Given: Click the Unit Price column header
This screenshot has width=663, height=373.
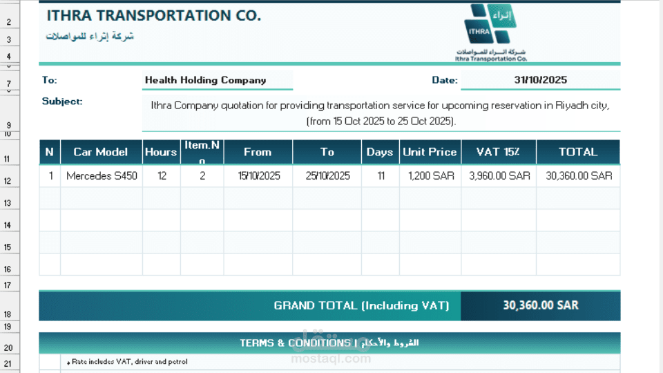Looking at the screenshot, I should point(430,152).
